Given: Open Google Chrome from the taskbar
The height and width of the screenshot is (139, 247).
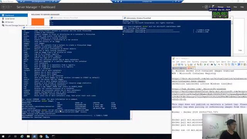Looking at the screenshot, I should point(41,136).
